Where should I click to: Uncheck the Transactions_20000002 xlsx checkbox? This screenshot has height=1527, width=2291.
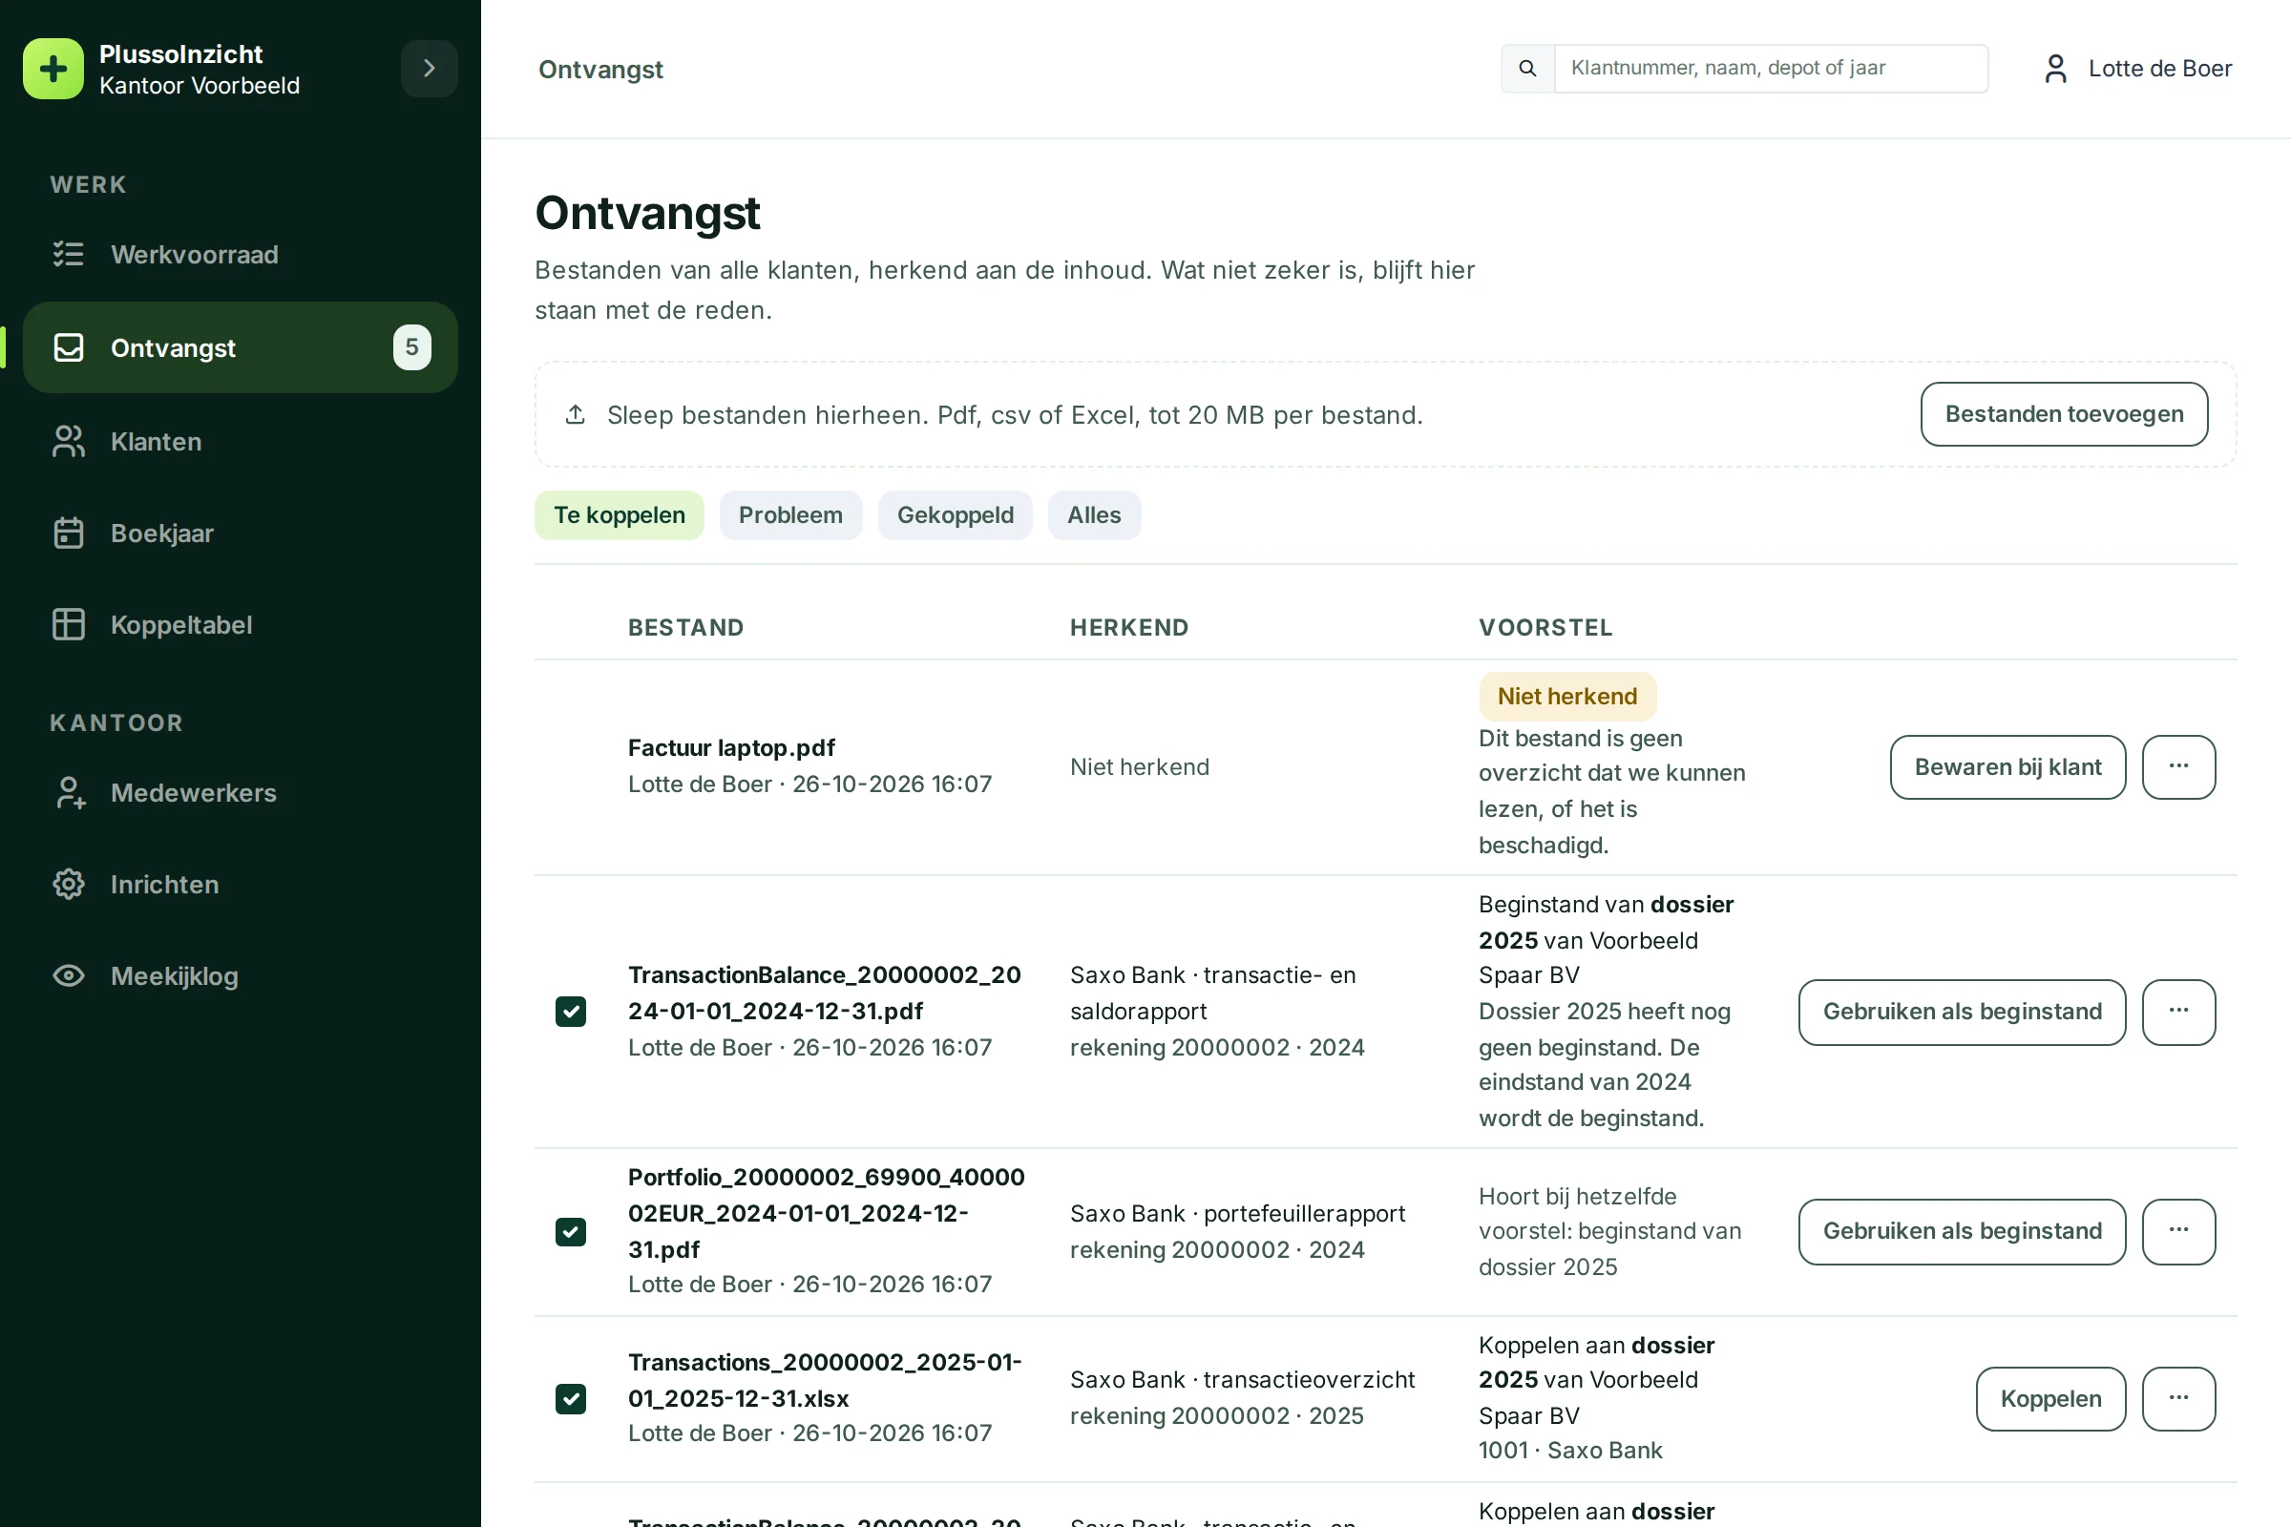(x=571, y=1398)
